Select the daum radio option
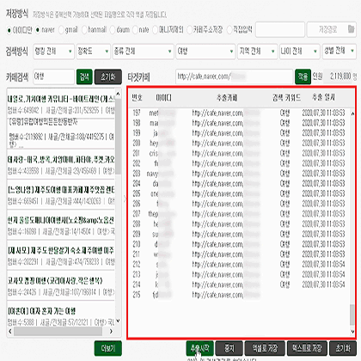The height and width of the screenshot is (361, 361). [113, 30]
